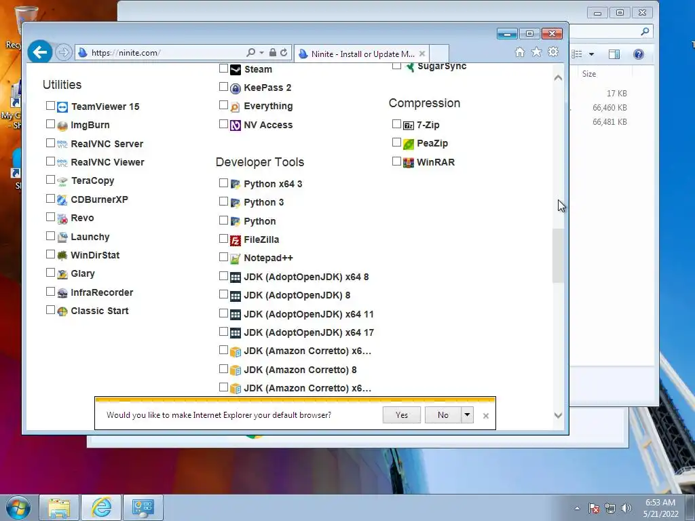Open the Windows Start button
This screenshot has height=521, width=695.
point(18,507)
